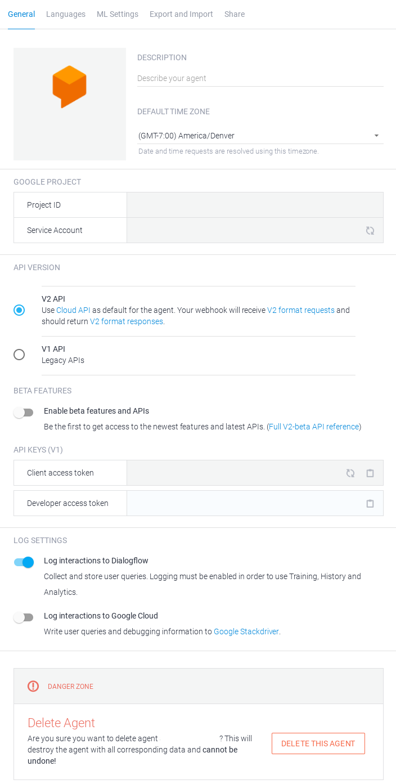Open the ML Settings tab

coord(118,14)
